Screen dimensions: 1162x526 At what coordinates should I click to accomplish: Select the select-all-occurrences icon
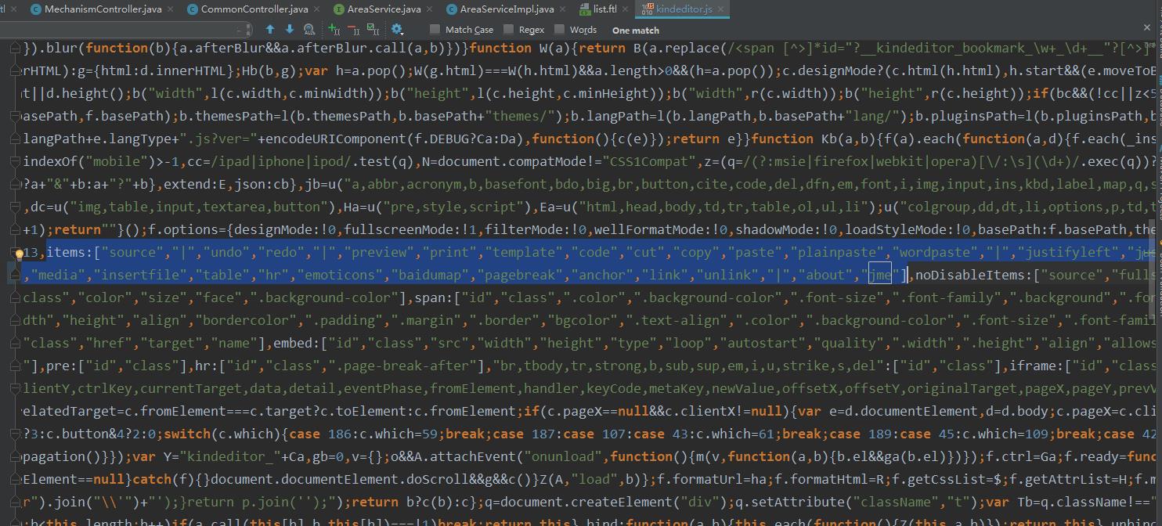[x=373, y=29]
